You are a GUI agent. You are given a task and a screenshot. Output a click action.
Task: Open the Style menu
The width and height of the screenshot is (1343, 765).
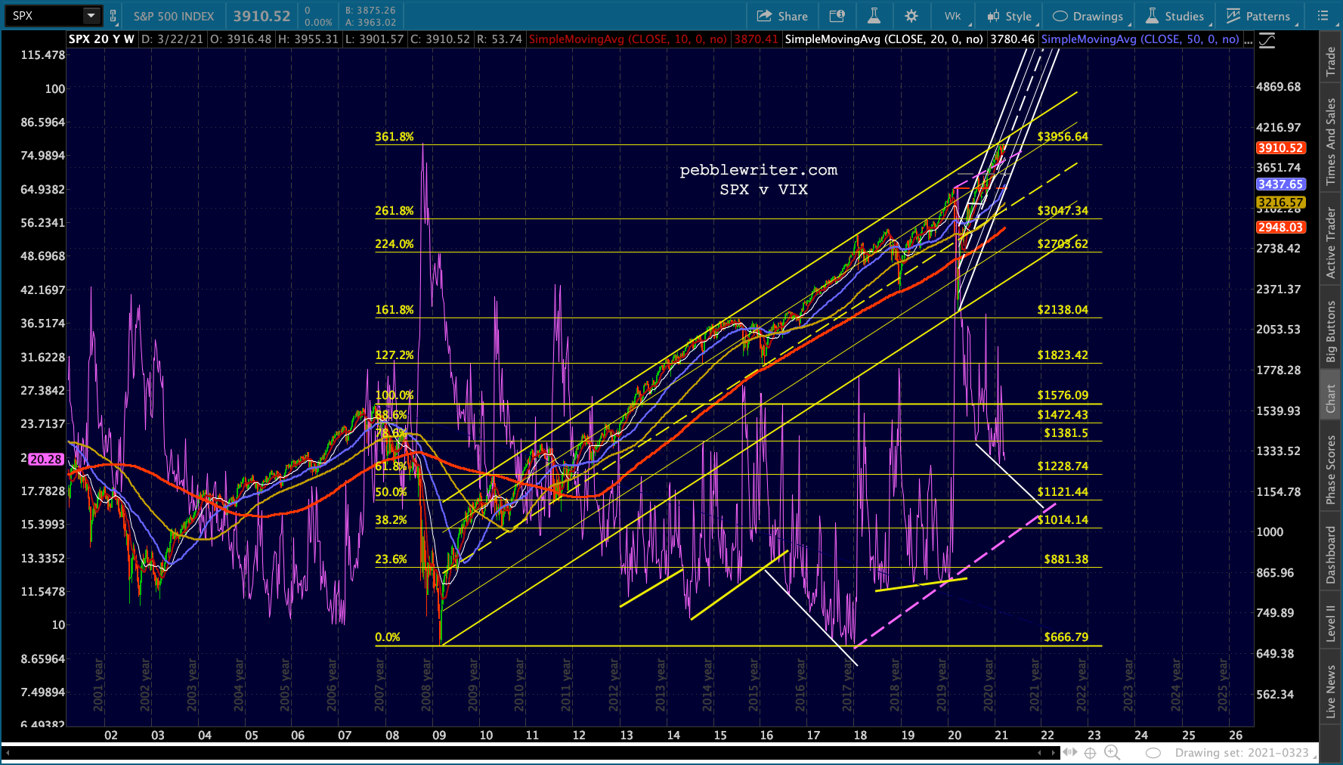(x=1009, y=16)
